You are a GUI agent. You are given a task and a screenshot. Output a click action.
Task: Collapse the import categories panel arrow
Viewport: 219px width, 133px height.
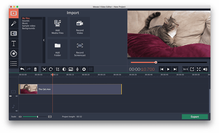coord(44,40)
